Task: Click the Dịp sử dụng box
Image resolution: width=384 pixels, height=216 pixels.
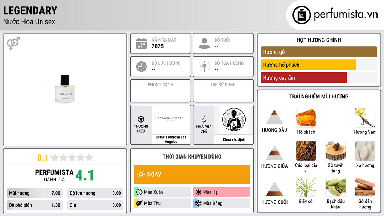Action: tap(223, 91)
